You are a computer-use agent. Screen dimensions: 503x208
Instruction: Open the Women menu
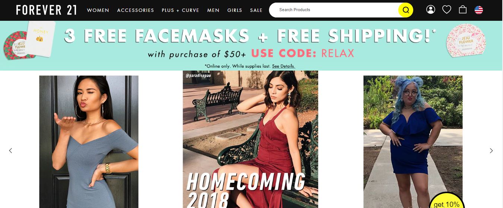coord(98,10)
